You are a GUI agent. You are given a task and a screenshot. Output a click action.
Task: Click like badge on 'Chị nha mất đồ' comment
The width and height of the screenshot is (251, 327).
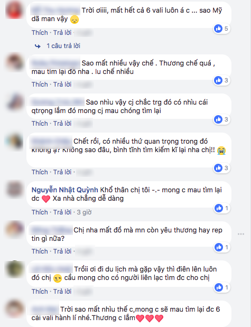[222, 247]
